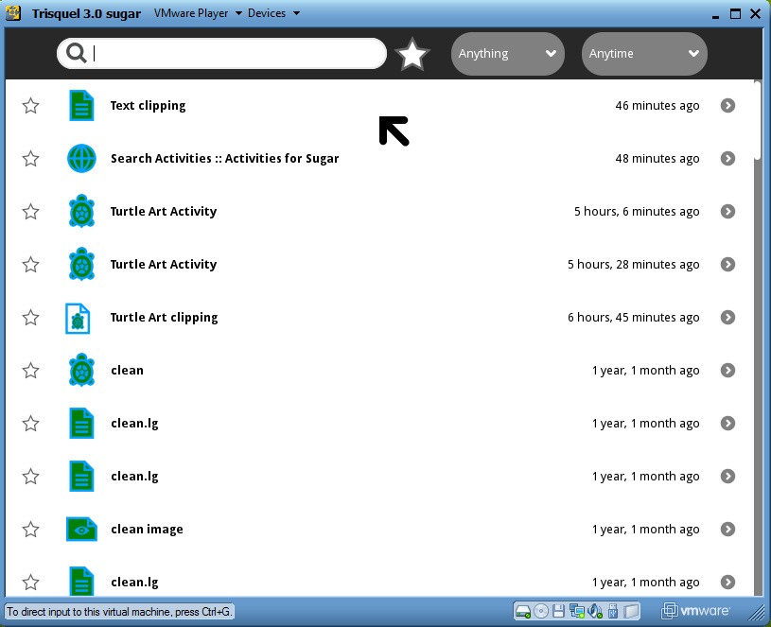771x627 pixels.
Task: Click in the journal search text field
Action: click(237, 54)
